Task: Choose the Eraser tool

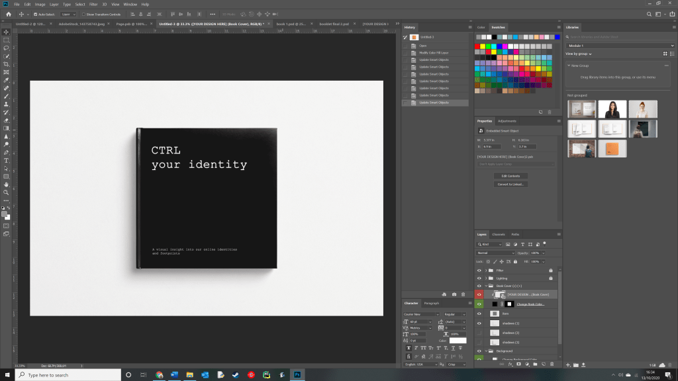Action: point(6,120)
